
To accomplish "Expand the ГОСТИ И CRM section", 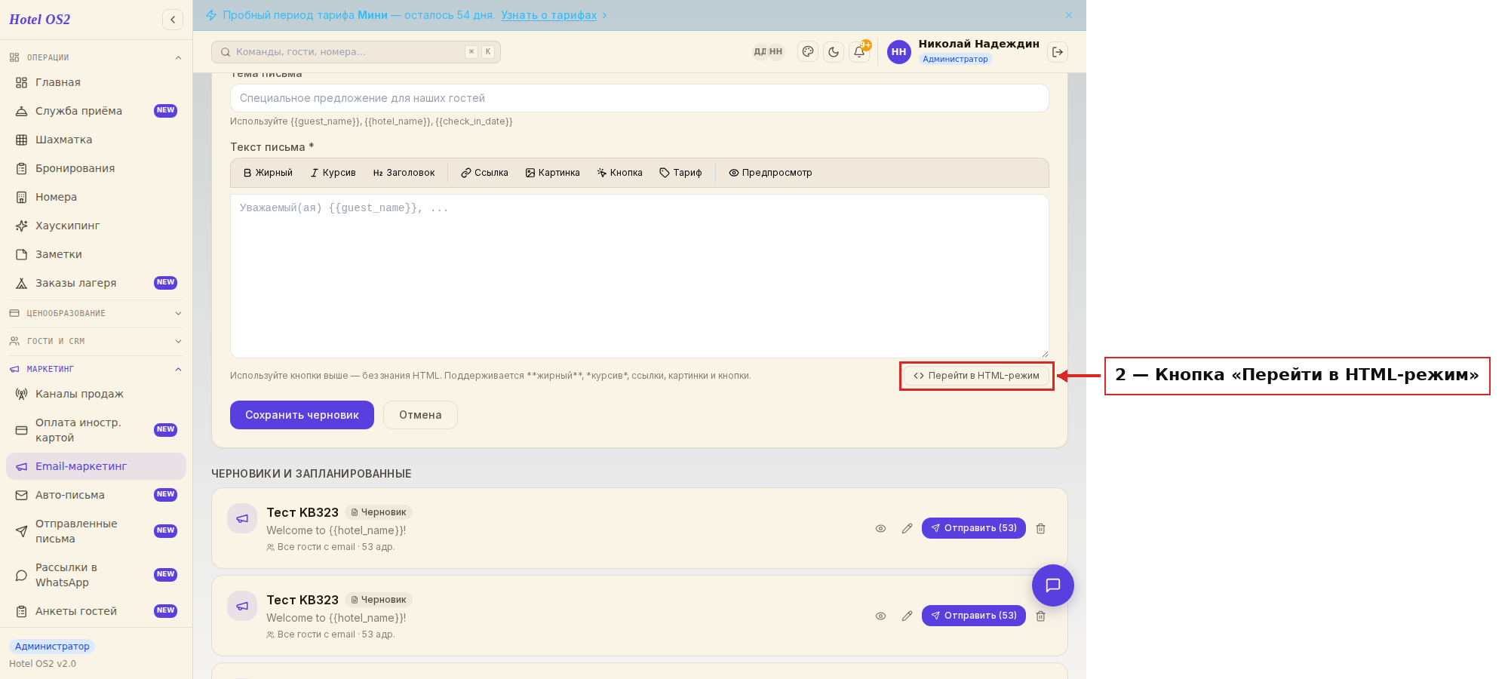I will 96,341.
